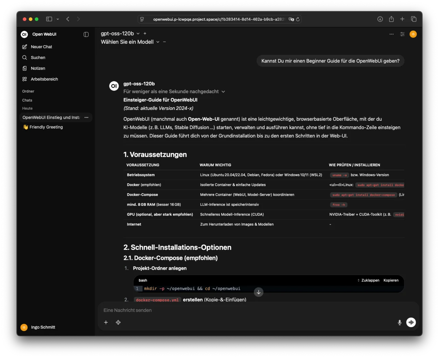The image size is (439, 358).
Task: Open options menu for OpenWebUI Einstieg chat
Action: [x=86, y=117]
